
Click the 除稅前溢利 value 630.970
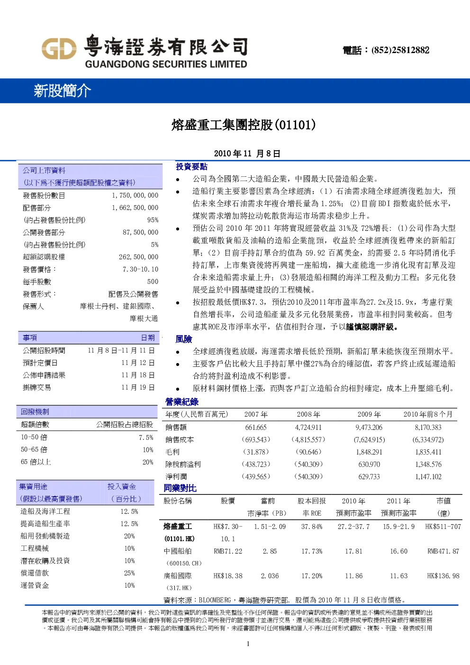[x=369, y=465]
